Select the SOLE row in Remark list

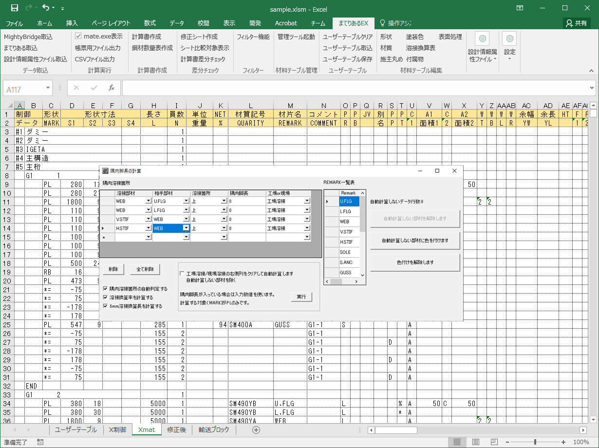point(349,252)
